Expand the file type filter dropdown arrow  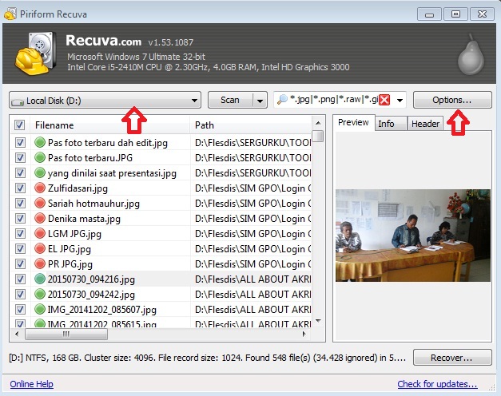(x=400, y=101)
